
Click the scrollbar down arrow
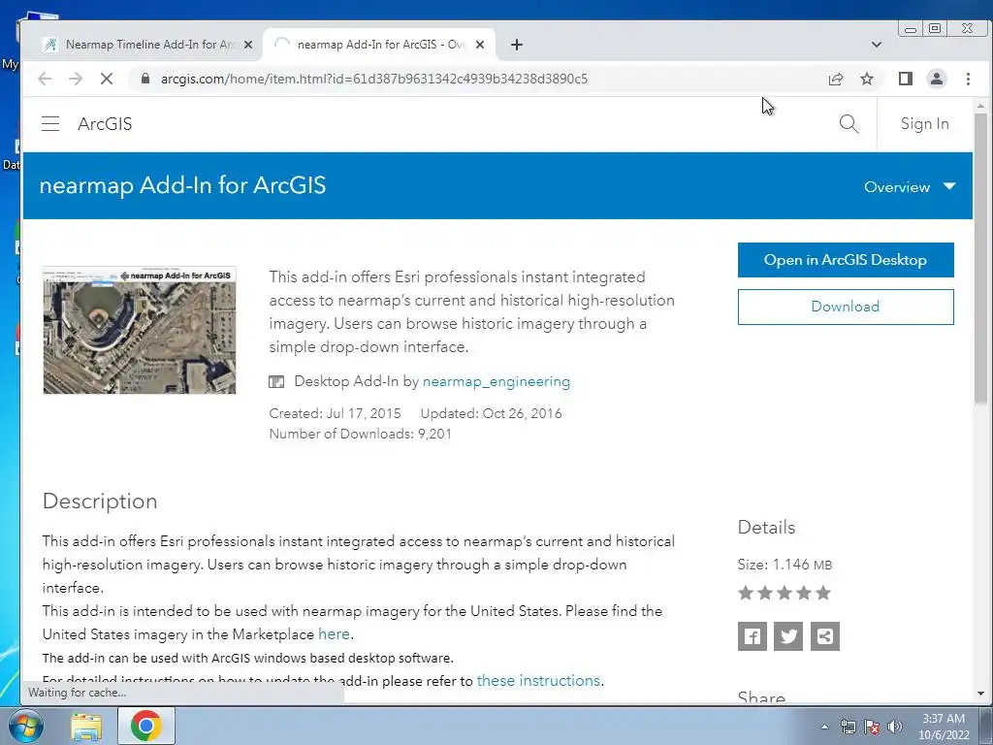pos(980,694)
